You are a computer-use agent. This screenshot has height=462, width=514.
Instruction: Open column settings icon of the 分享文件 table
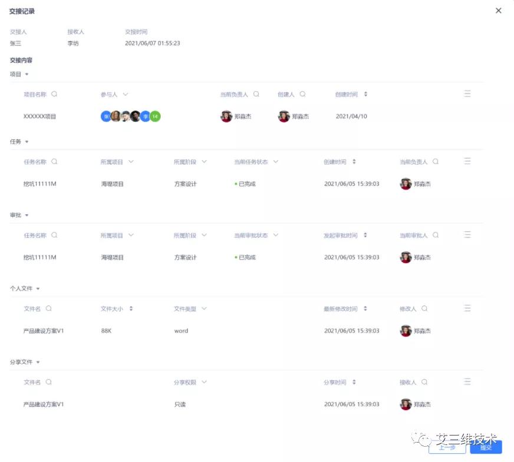[x=467, y=381]
